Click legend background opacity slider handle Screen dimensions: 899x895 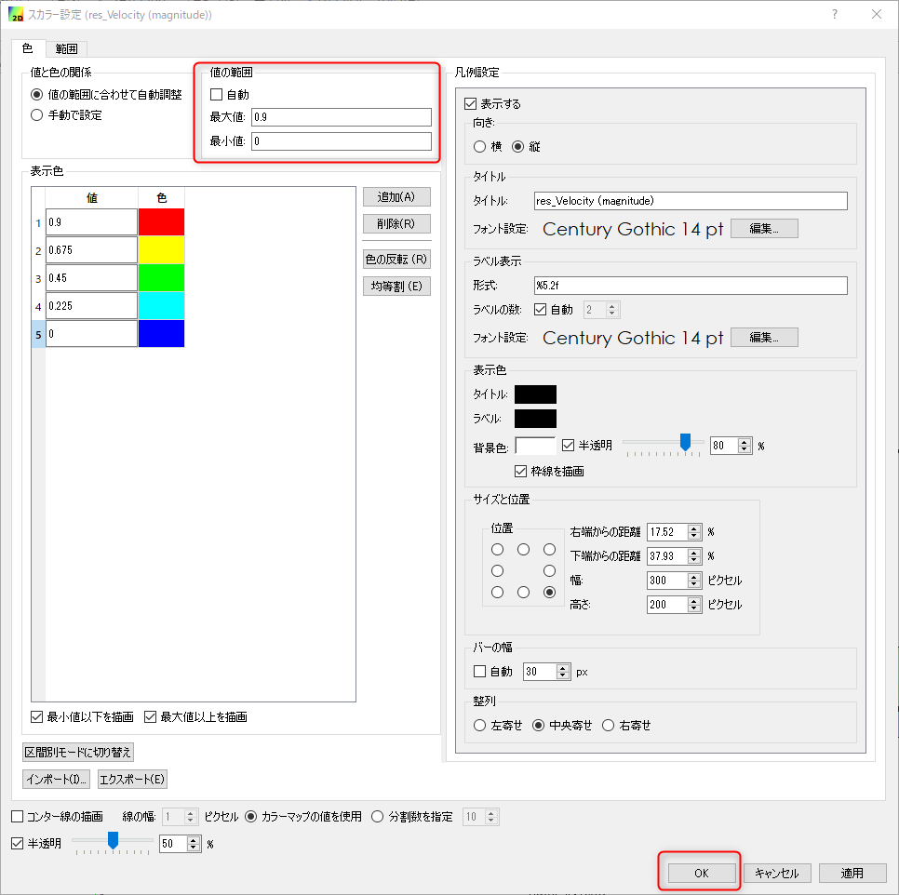(x=685, y=442)
